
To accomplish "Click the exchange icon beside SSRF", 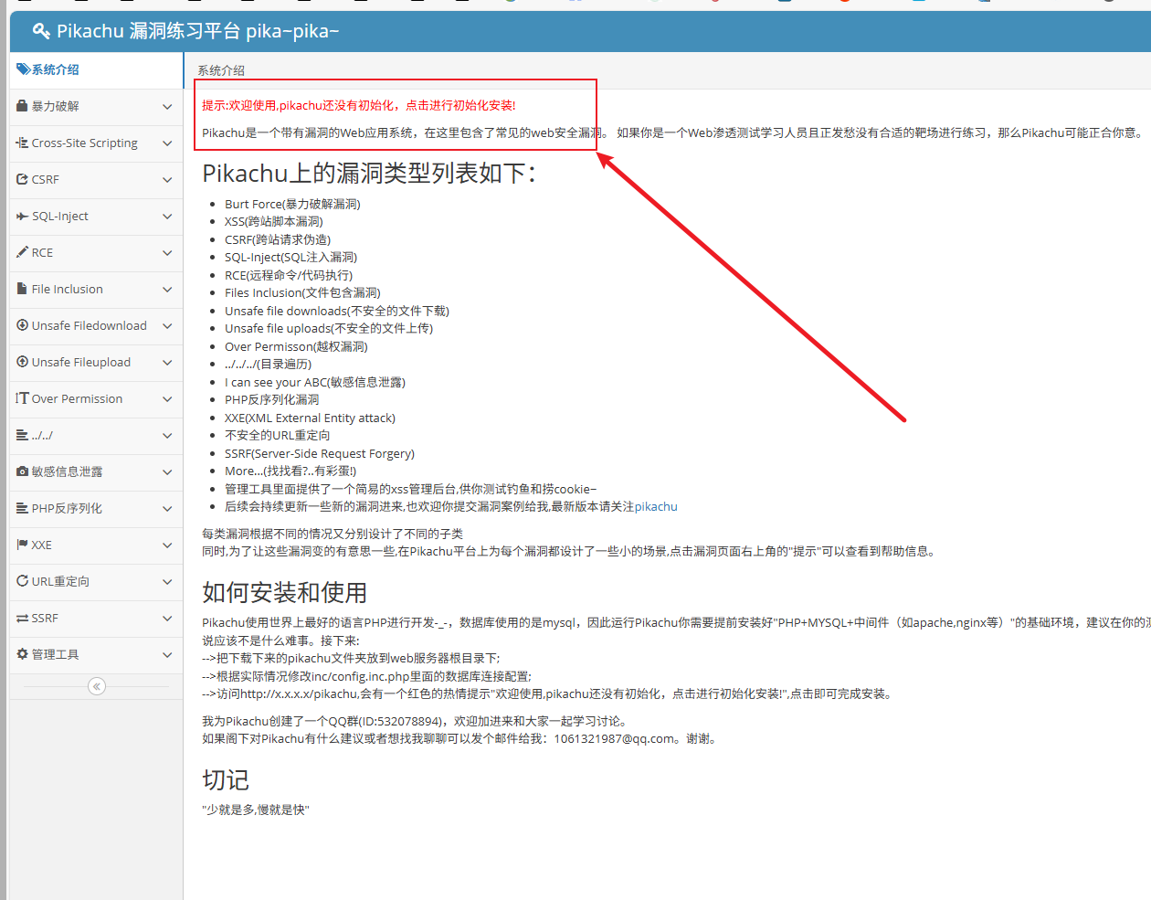I will pos(23,619).
